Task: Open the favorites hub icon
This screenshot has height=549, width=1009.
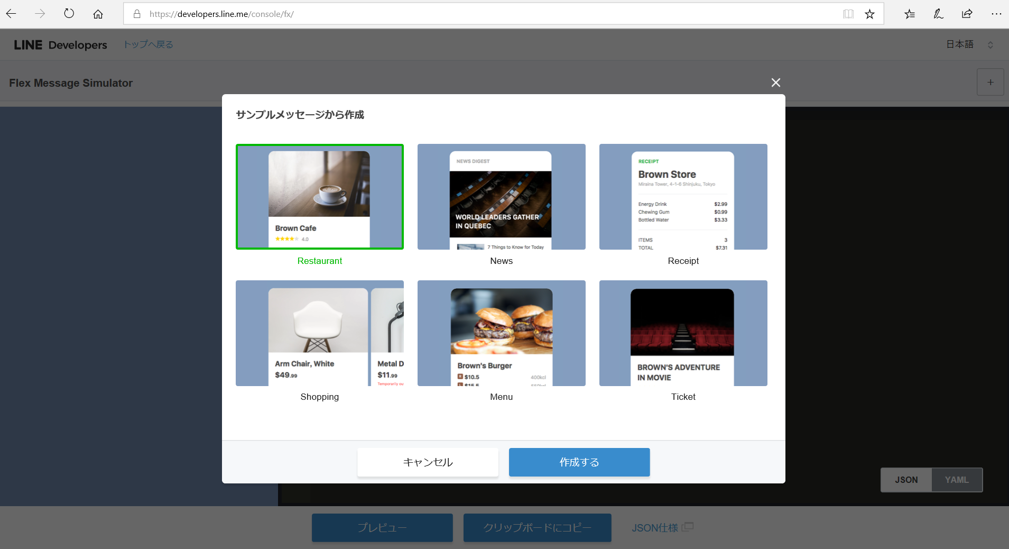Action: click(x=909, y=14)
